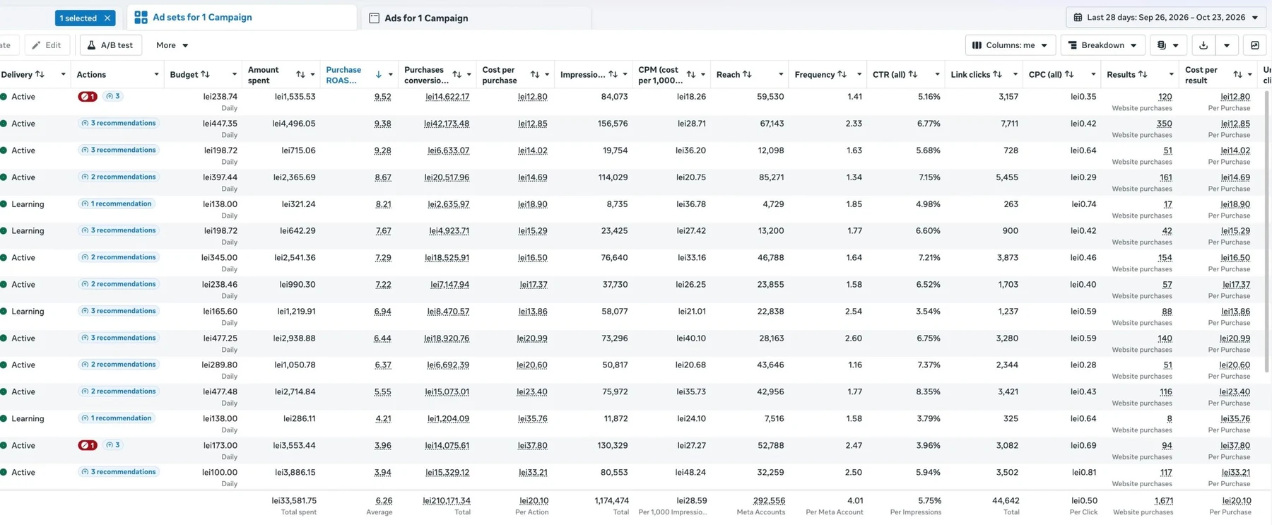
Task: Open 3 recommendations in lei447.35 budget row
Action: pos(118,123)
